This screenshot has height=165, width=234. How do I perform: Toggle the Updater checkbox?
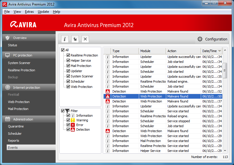pyautogui.click(x=68, y=71)
